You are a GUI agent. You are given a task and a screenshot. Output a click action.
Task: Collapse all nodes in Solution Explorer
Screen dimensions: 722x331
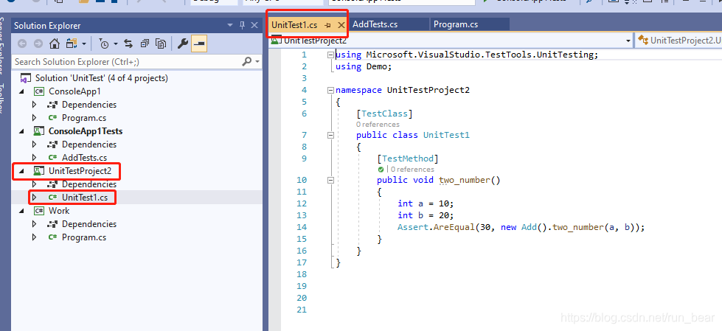tap(145, 43)
